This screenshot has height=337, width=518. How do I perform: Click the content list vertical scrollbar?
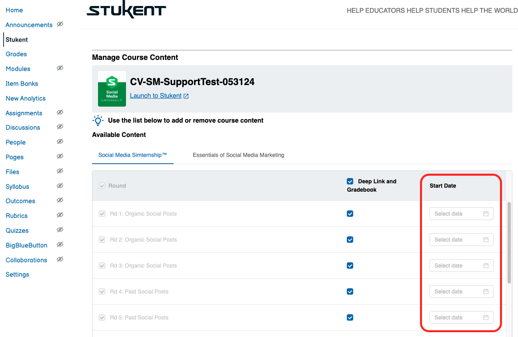509,243
